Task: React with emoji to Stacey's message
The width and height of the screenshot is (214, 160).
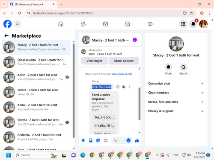Action: (118, 87)
